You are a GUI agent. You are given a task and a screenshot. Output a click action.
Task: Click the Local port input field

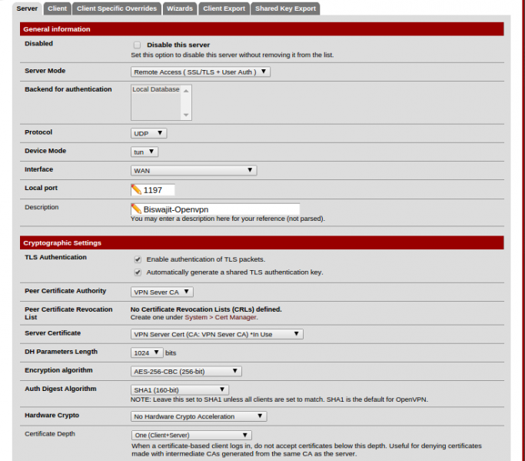pos(153,190)
